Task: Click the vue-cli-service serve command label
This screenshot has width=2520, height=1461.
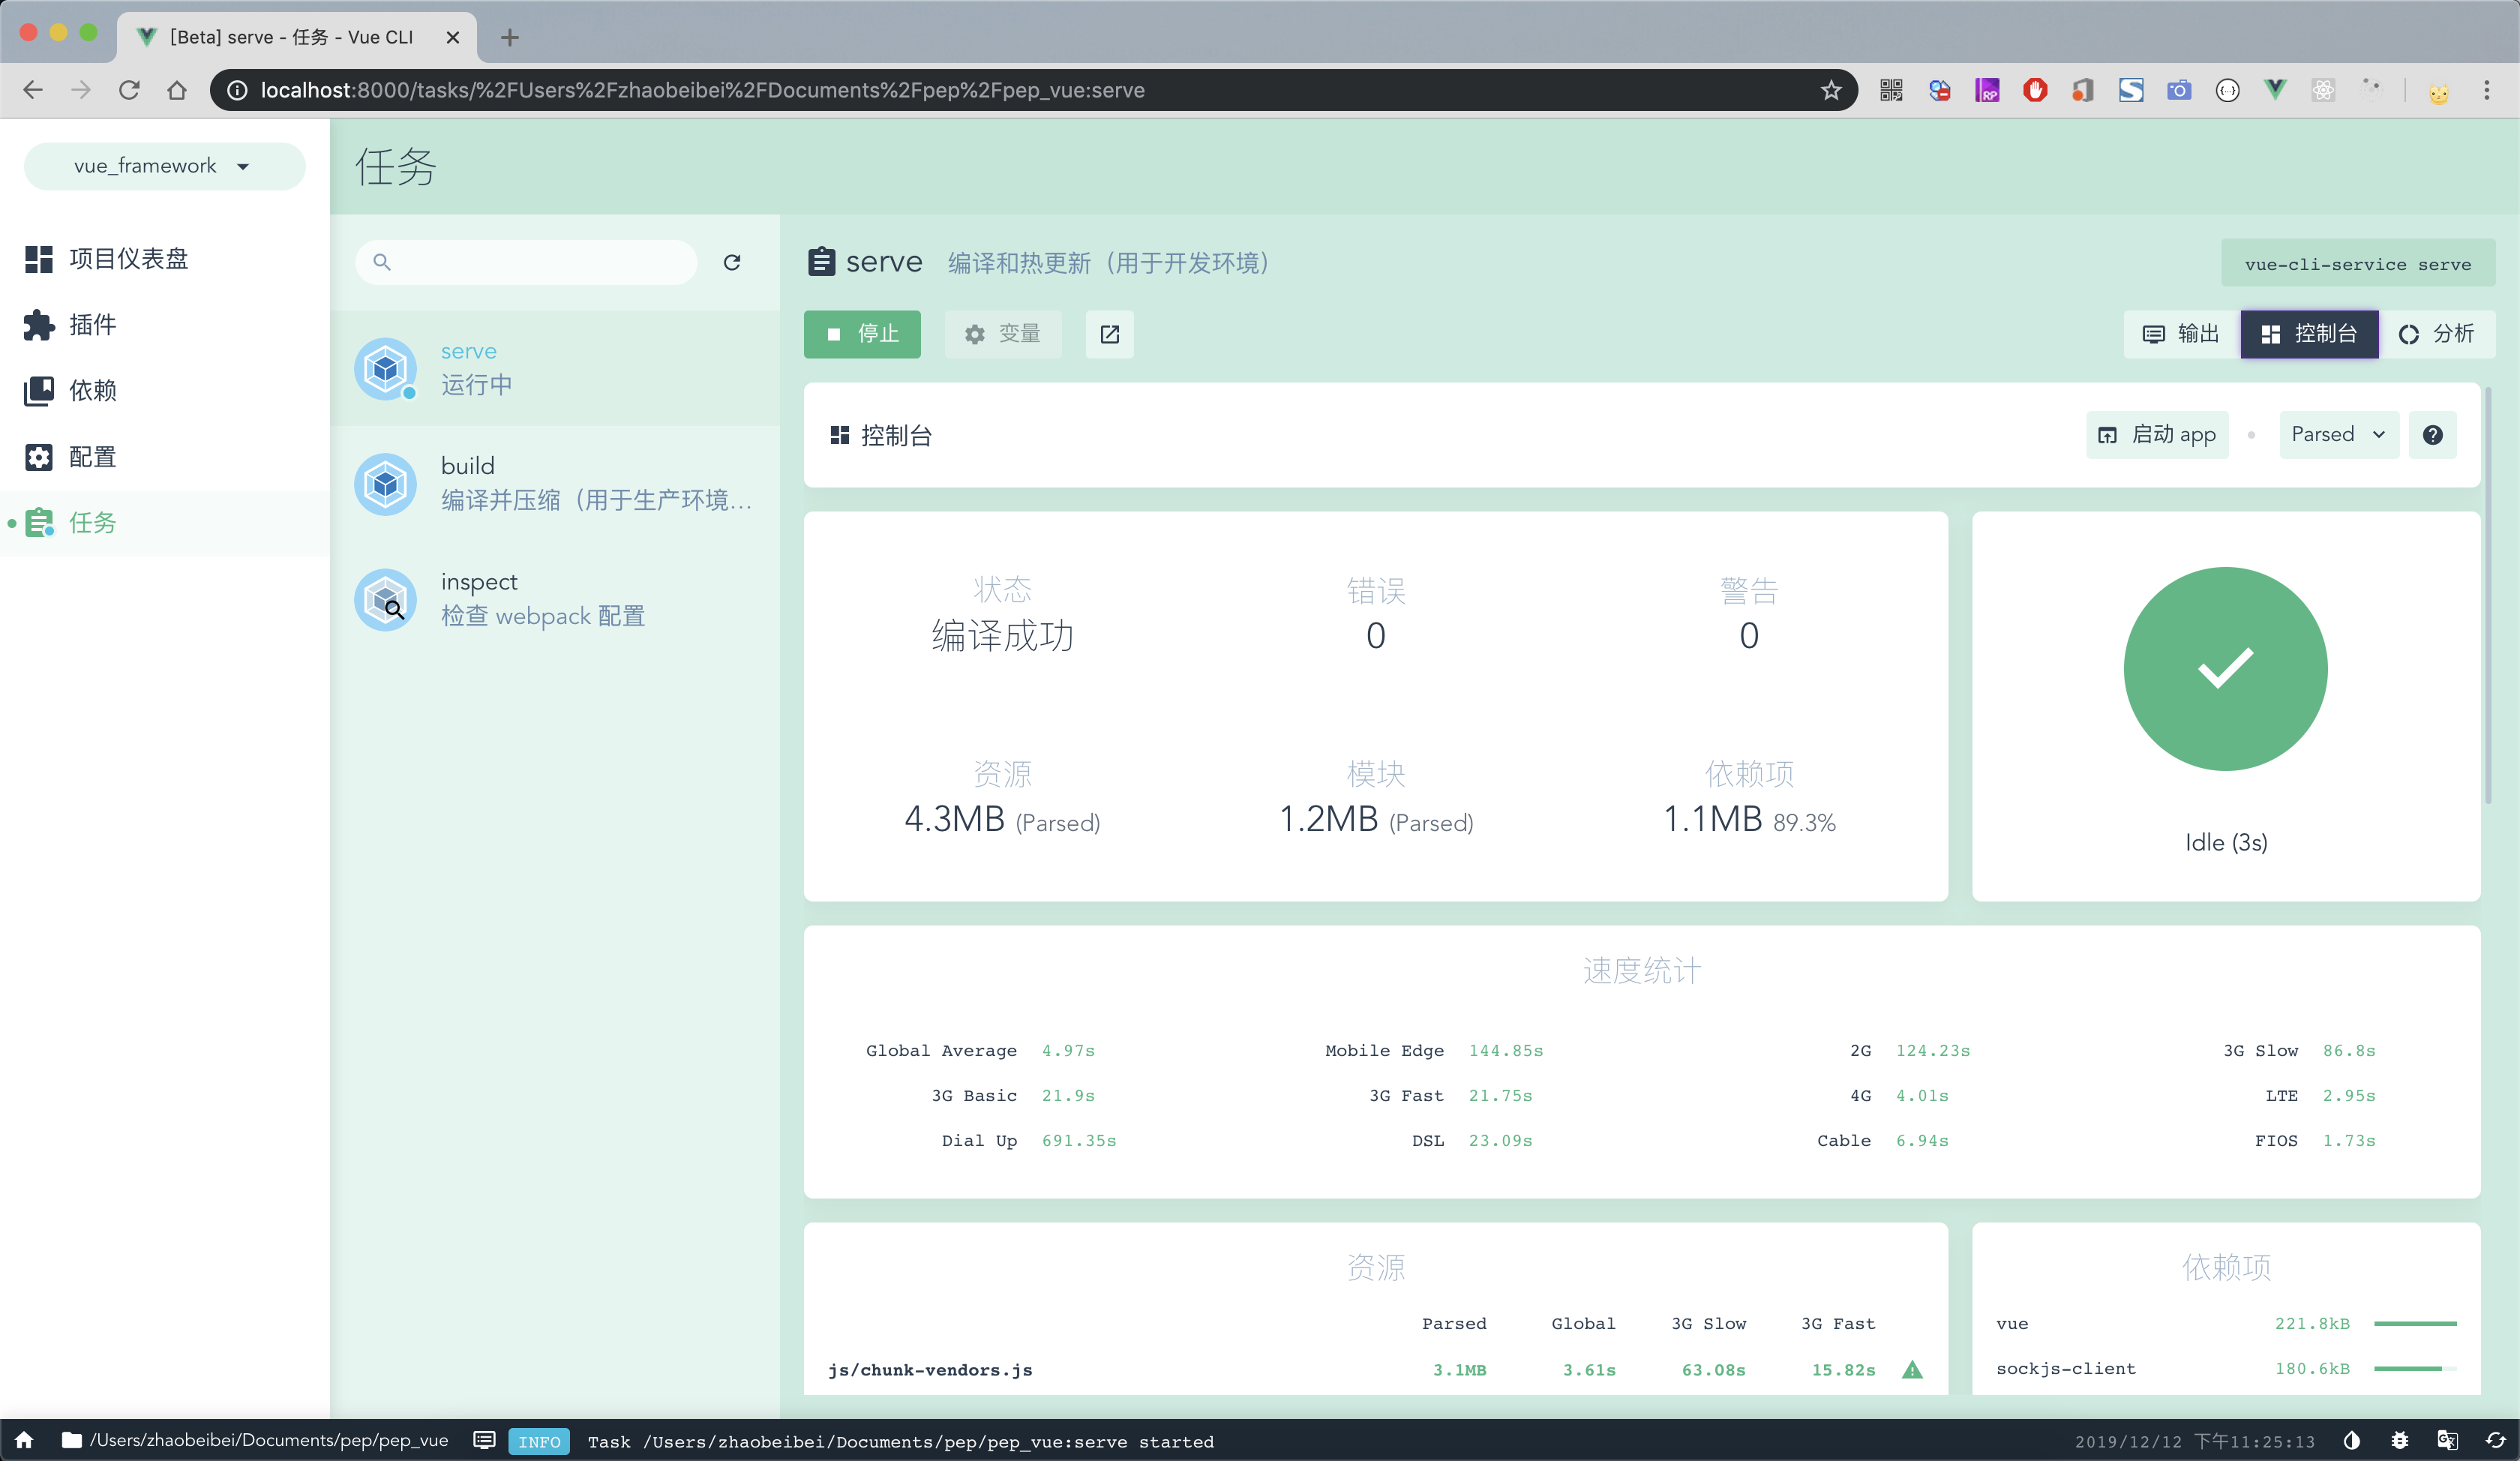Action: (x=2358, y=264)
